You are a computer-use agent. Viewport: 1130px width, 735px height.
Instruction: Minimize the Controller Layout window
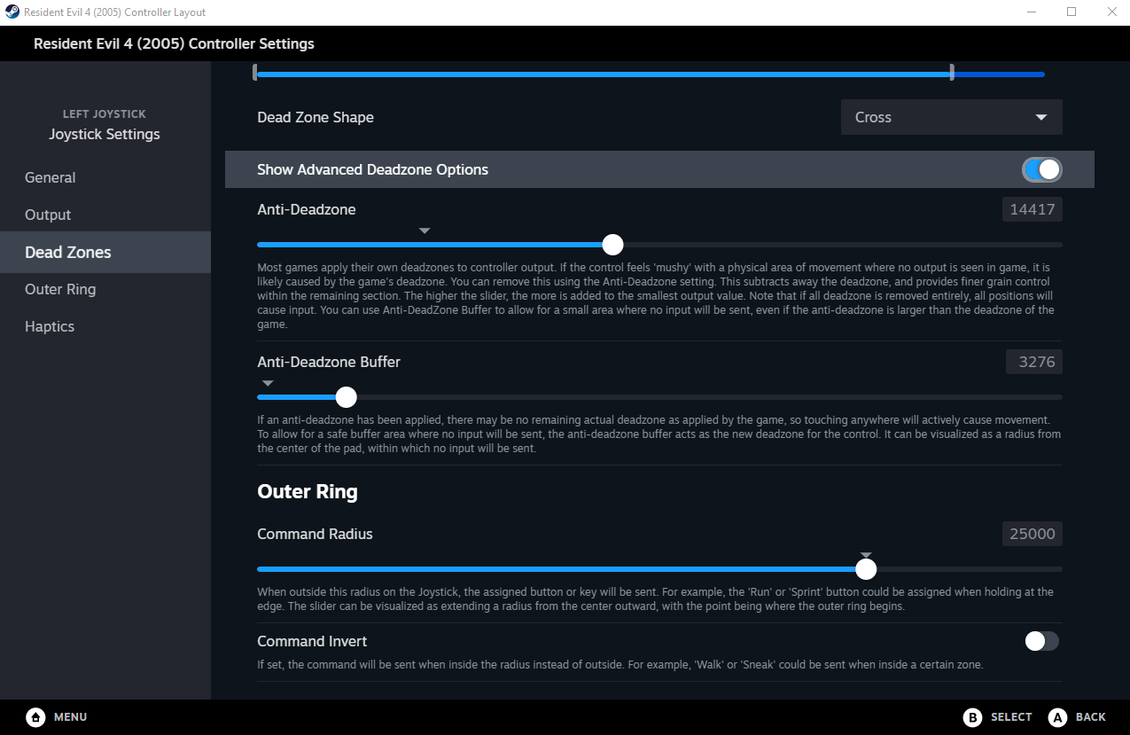point(1032,12)
